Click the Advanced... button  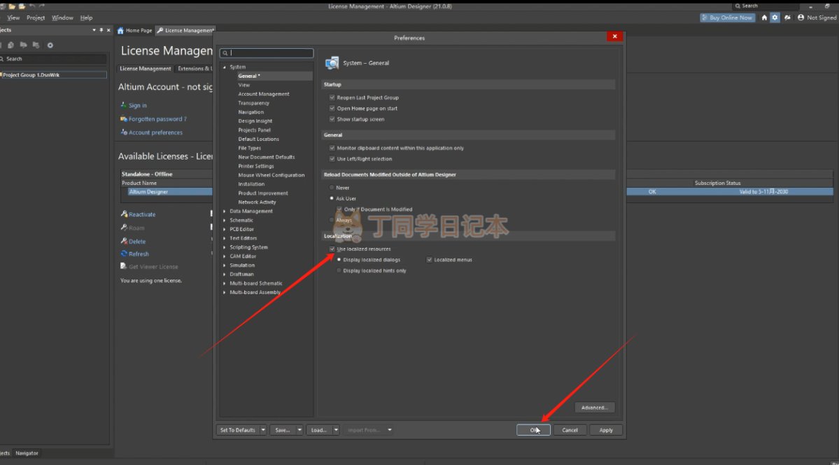595,408
